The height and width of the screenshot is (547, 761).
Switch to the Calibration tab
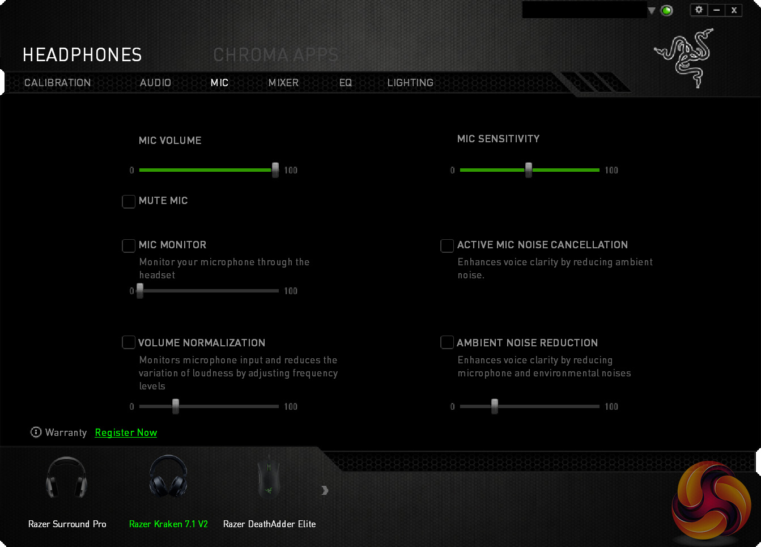[57, 83]
